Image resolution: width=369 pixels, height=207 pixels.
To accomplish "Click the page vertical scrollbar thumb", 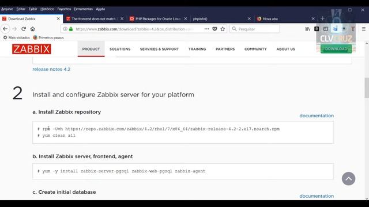I will point(367,87).
